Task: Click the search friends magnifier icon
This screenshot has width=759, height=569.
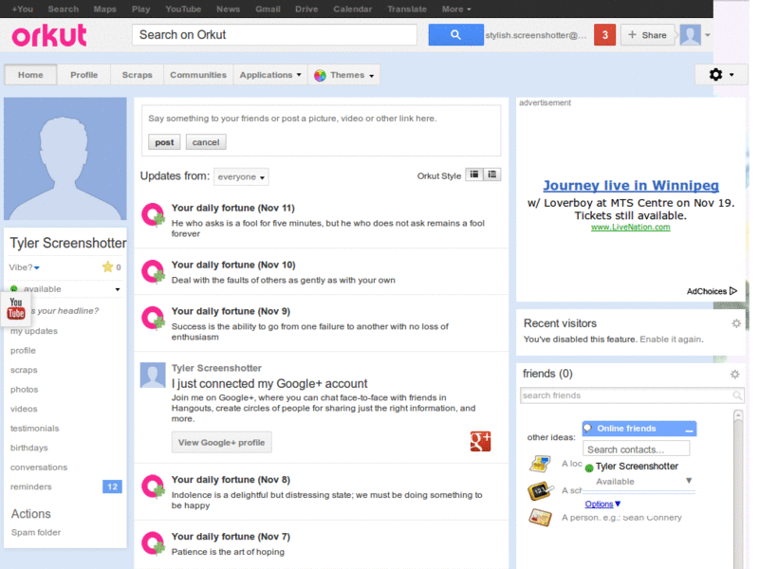Action: click(737, 395)
